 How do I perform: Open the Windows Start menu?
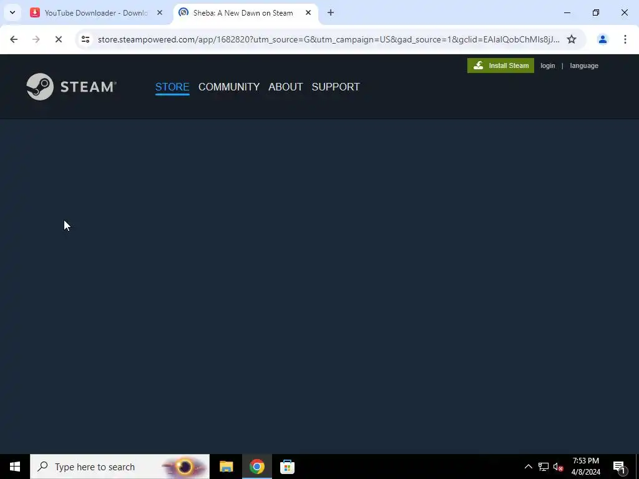(x=15, y=467)
